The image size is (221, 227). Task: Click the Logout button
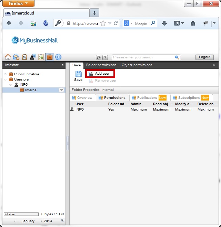pyautogui.click(x=204, y=57)
